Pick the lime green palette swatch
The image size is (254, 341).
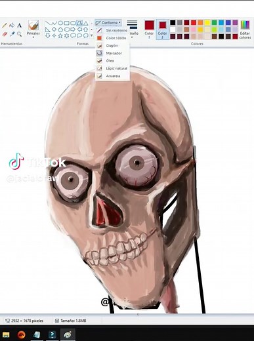coord(215,30)
